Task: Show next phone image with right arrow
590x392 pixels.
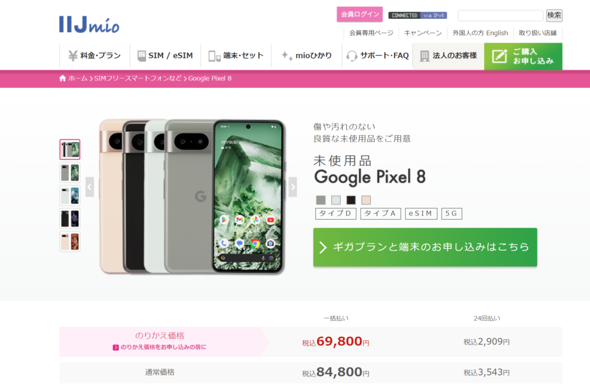Action: (293, 187)
